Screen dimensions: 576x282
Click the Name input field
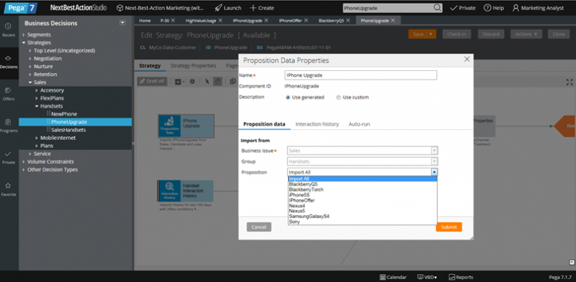click(361, 75)
